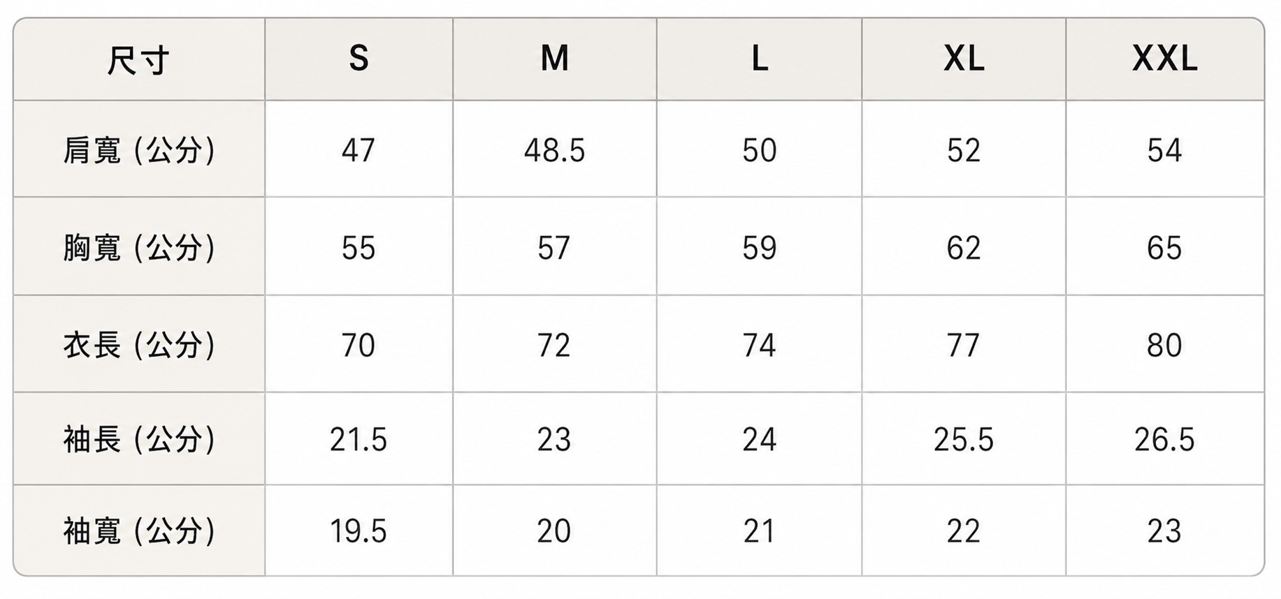Select the S size column header
Image resolution: width=1281 pixels, height=599 pixels.
tap(359, 59)
